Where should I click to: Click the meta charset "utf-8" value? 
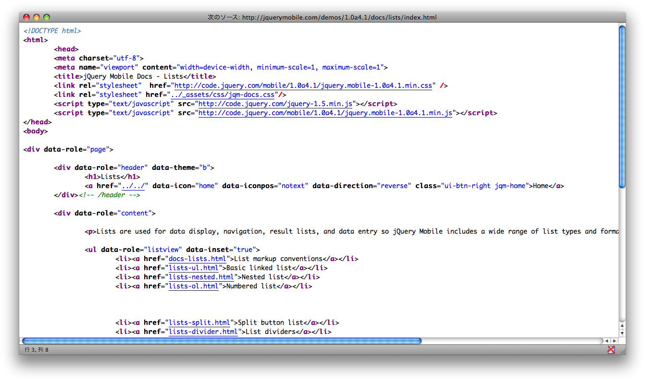point(126,59)
